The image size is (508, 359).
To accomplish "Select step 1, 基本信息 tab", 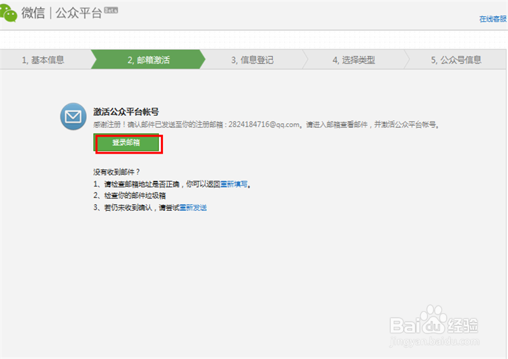I will tap(45, 60).
